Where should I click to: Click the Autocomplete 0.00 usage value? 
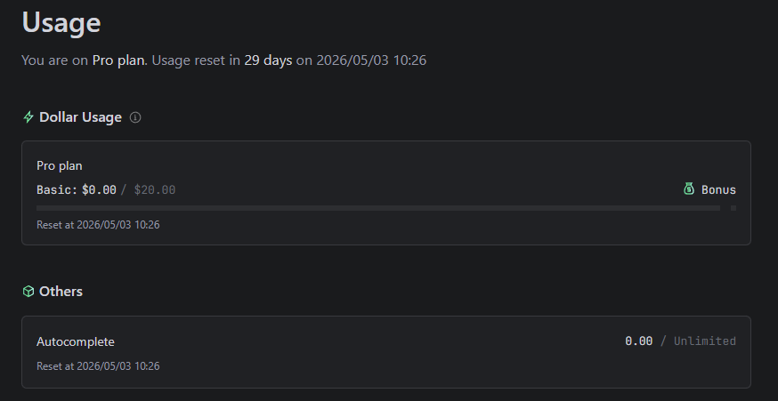click(x=638, y=341)
